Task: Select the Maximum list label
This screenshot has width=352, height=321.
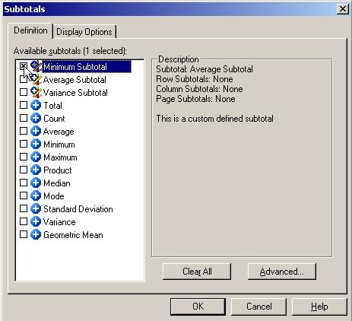Action: [60, 157]
